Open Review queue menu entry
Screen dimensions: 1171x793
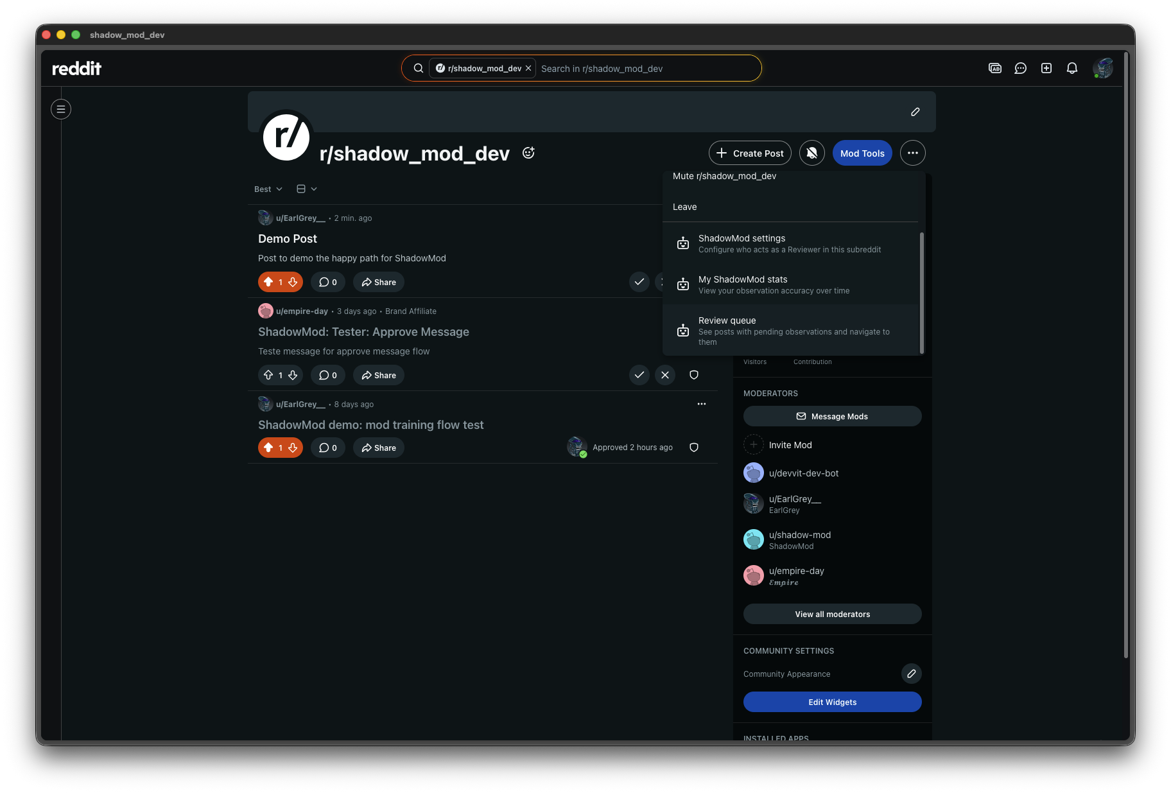(x=790, y=330)
